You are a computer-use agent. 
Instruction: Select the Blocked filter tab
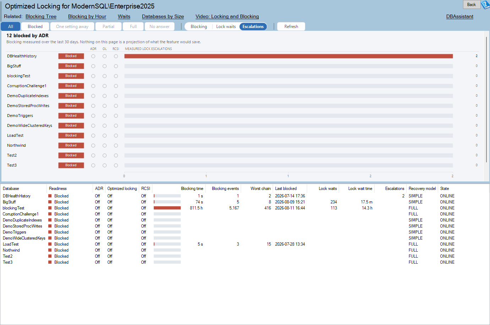click(35, 27)
